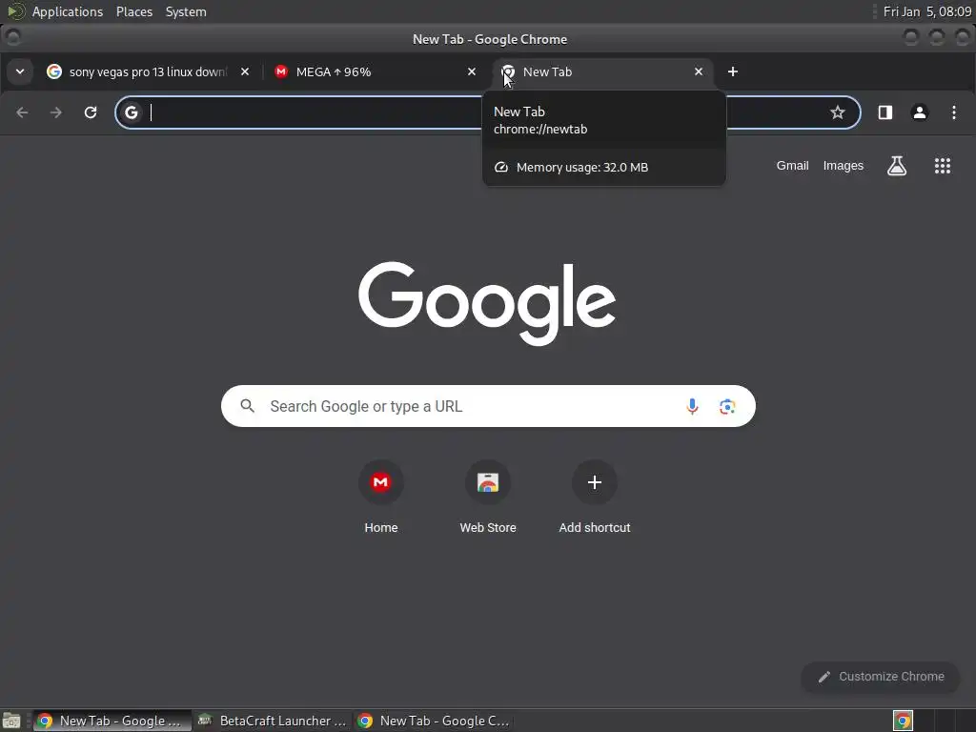The width and height of the screenshot is (976, 732).
Task: Open the Places menu
Action: [x=134, y=11]
